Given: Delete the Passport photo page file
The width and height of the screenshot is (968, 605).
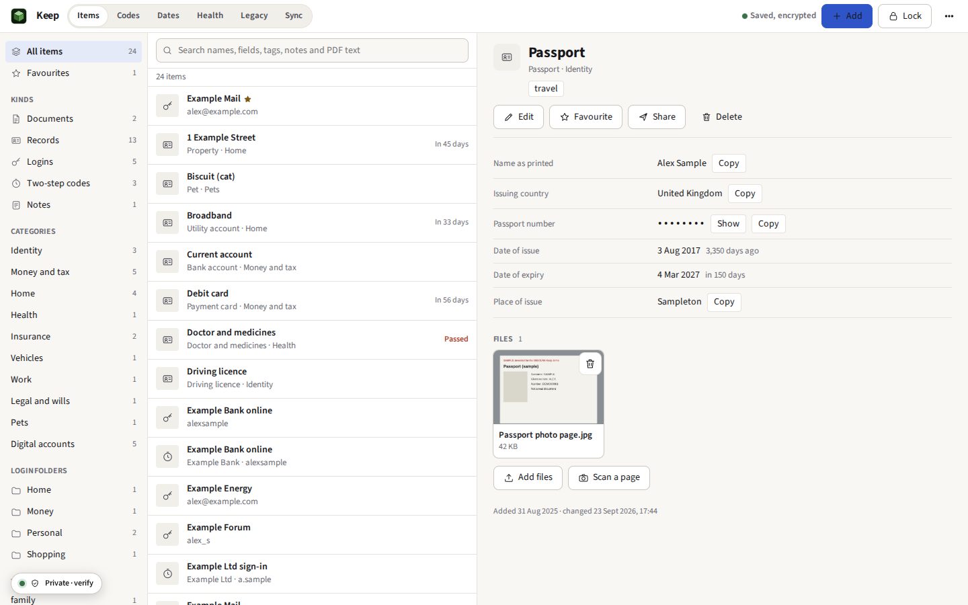Looking at the screenshot, I should tap(590, 364).
